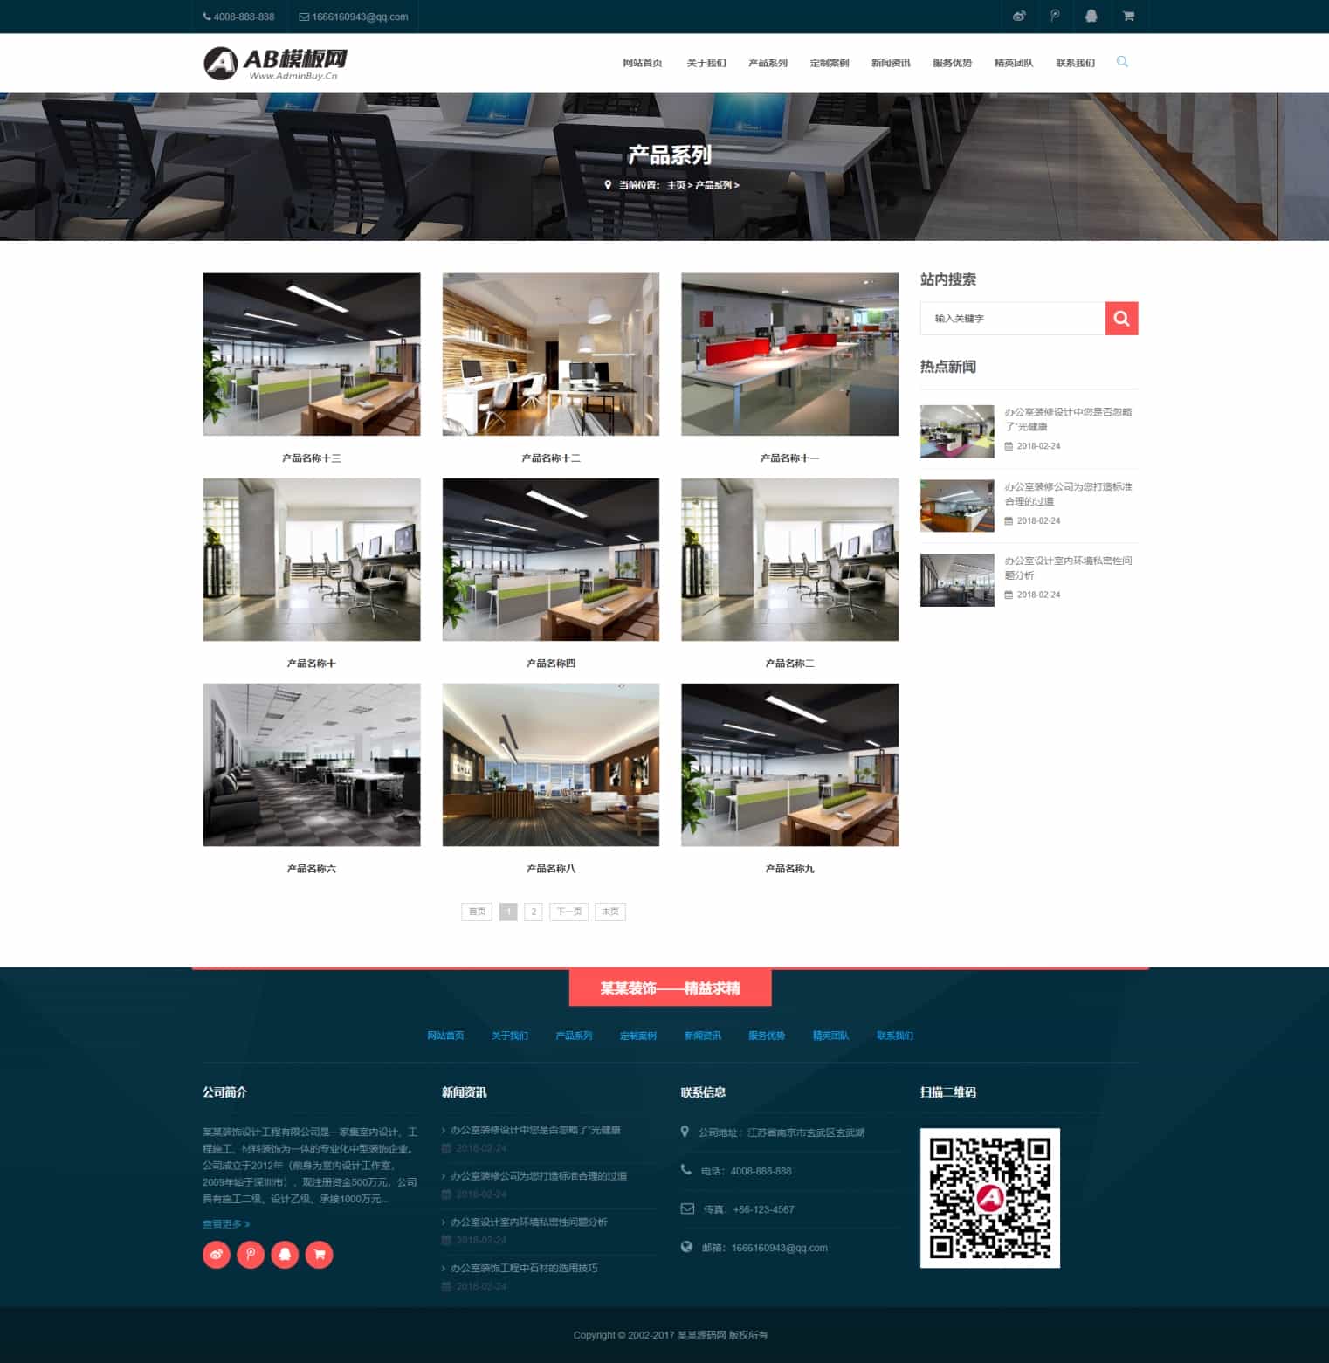
Task: Click footer nav link 定制案例
Action: pos(638,1036)
